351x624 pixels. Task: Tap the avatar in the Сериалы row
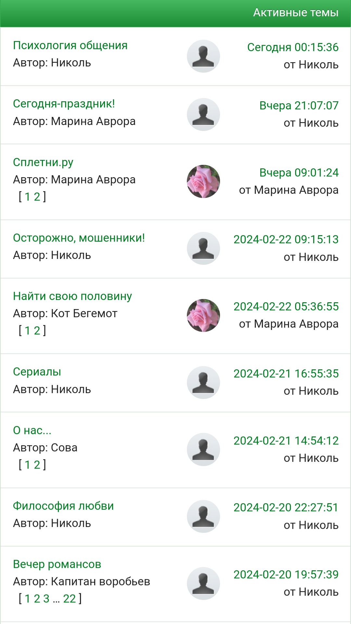(203, 382)
